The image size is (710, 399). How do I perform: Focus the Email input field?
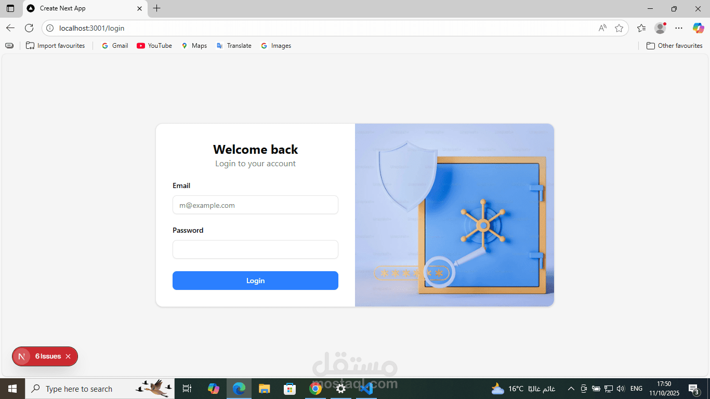point(255,205)
